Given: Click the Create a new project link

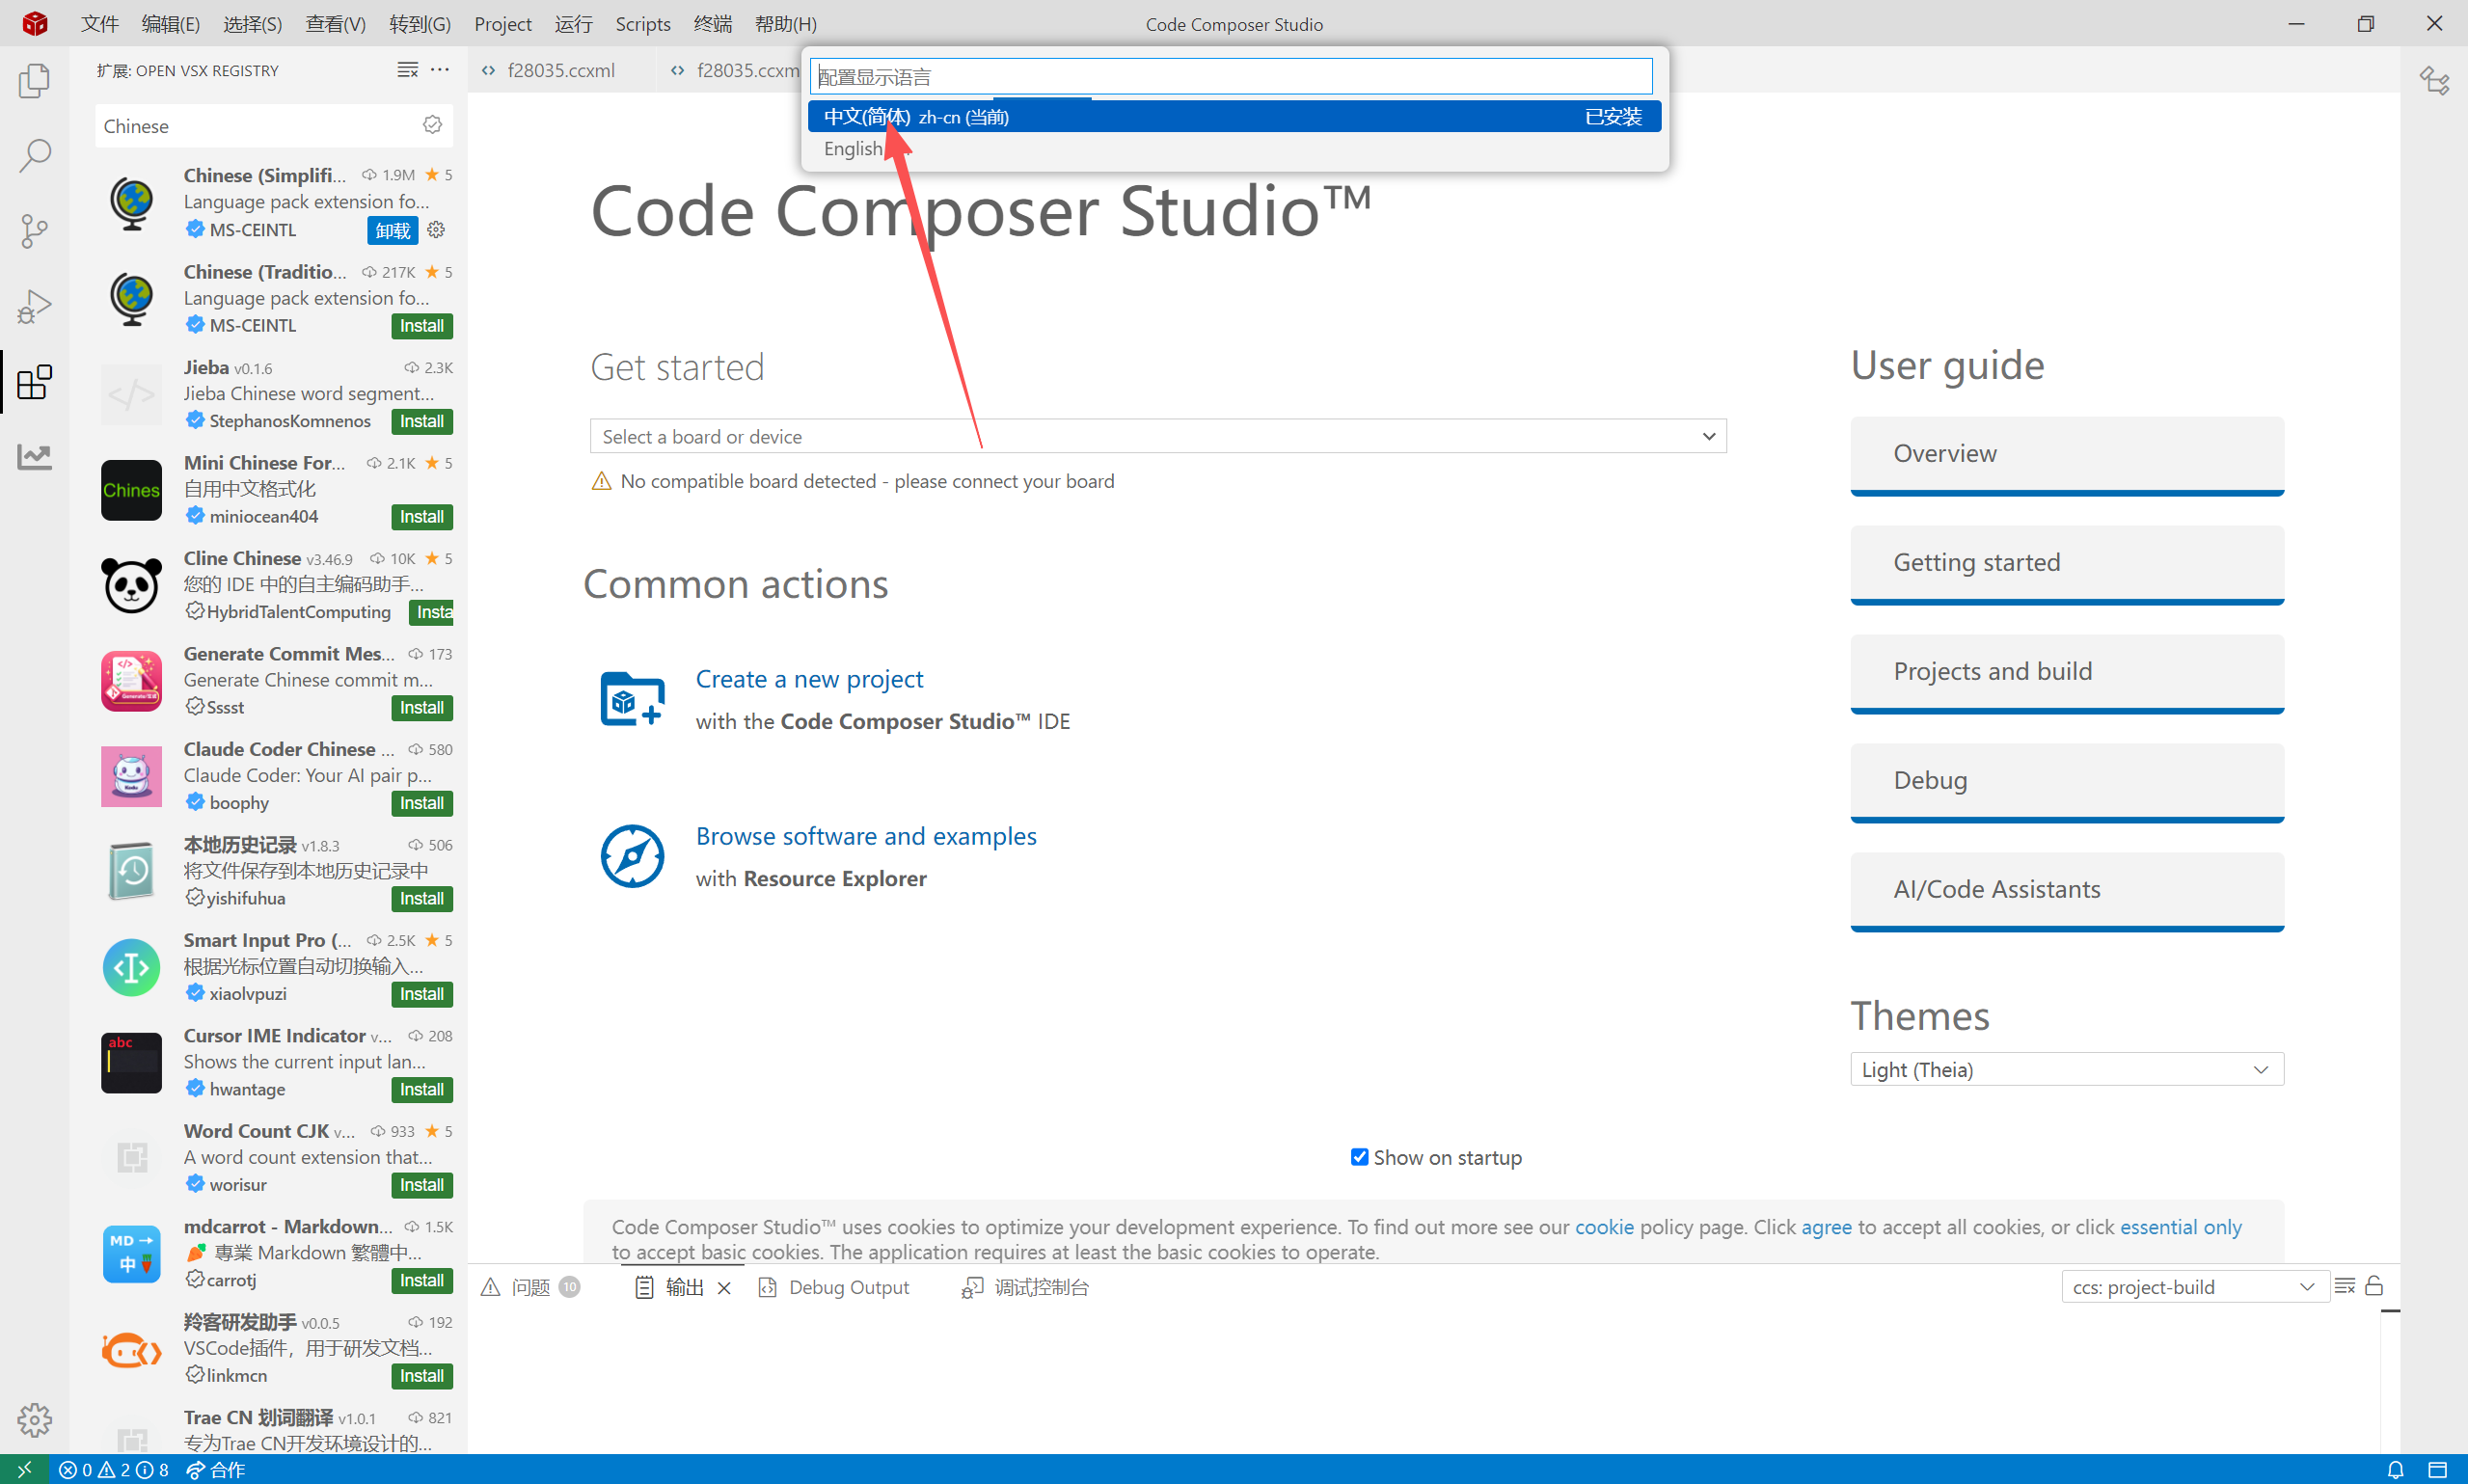Looking at the screenshot, I should 809,679.
